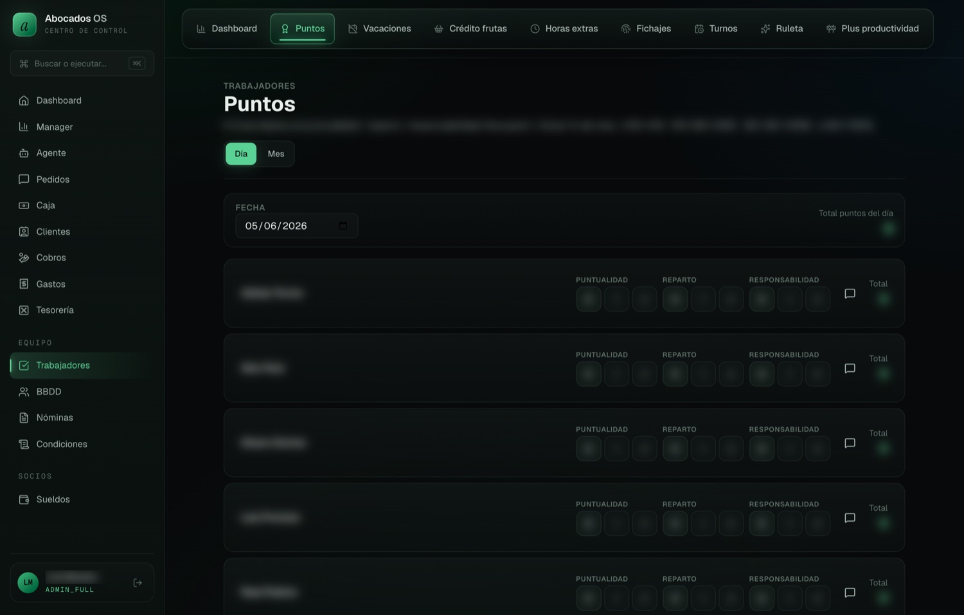Click the Fecha date input 05/06/2026
This screenshot has height=615, width=964.
coord(297,226)
